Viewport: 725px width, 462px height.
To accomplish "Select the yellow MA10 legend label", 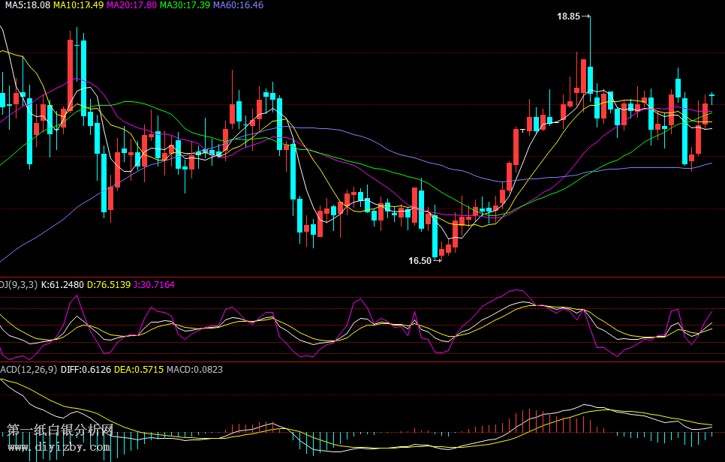I will (78, 5).
